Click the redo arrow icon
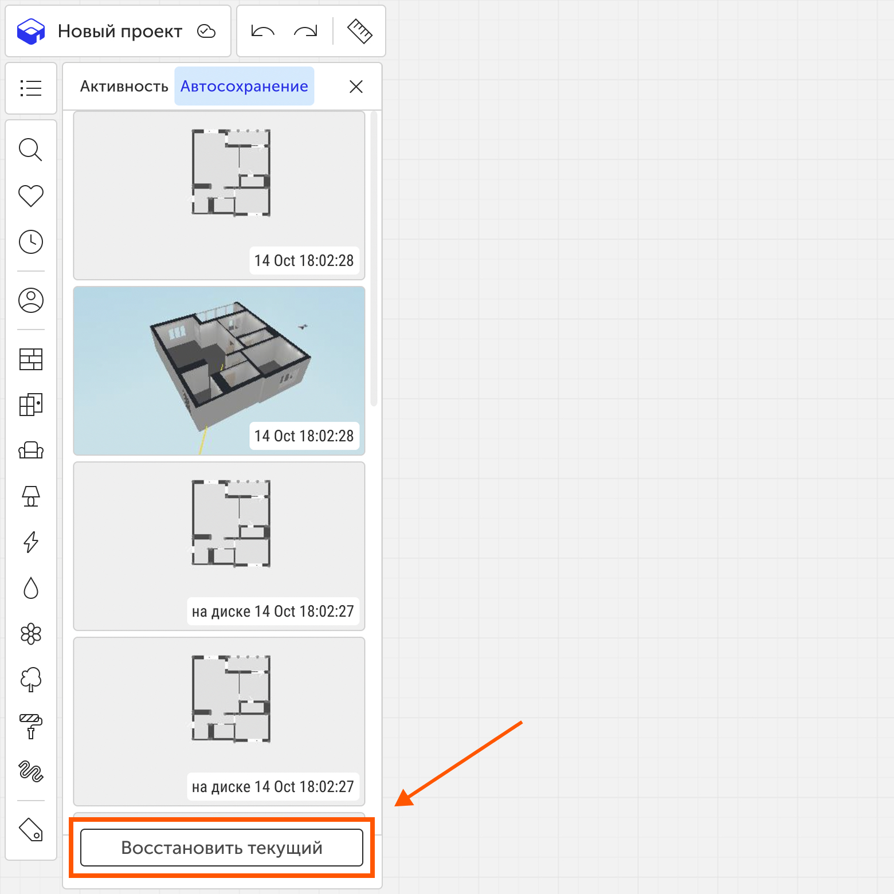The width and height of the screenshot is (894, 894). 305,32
